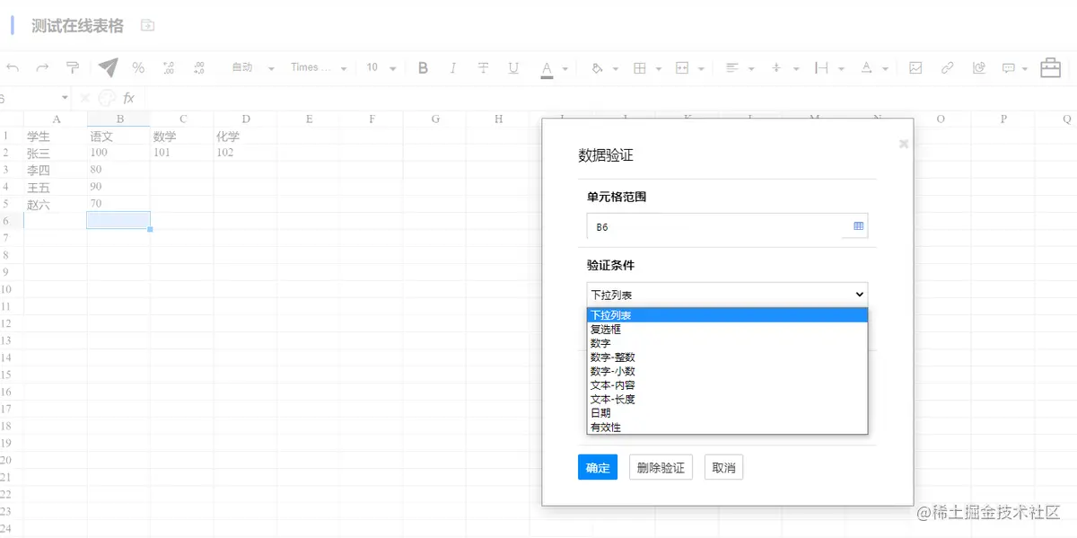Toggle underline formatting
The height and width of the screenshot is (538, 1077).
click(x=513, y=68)
